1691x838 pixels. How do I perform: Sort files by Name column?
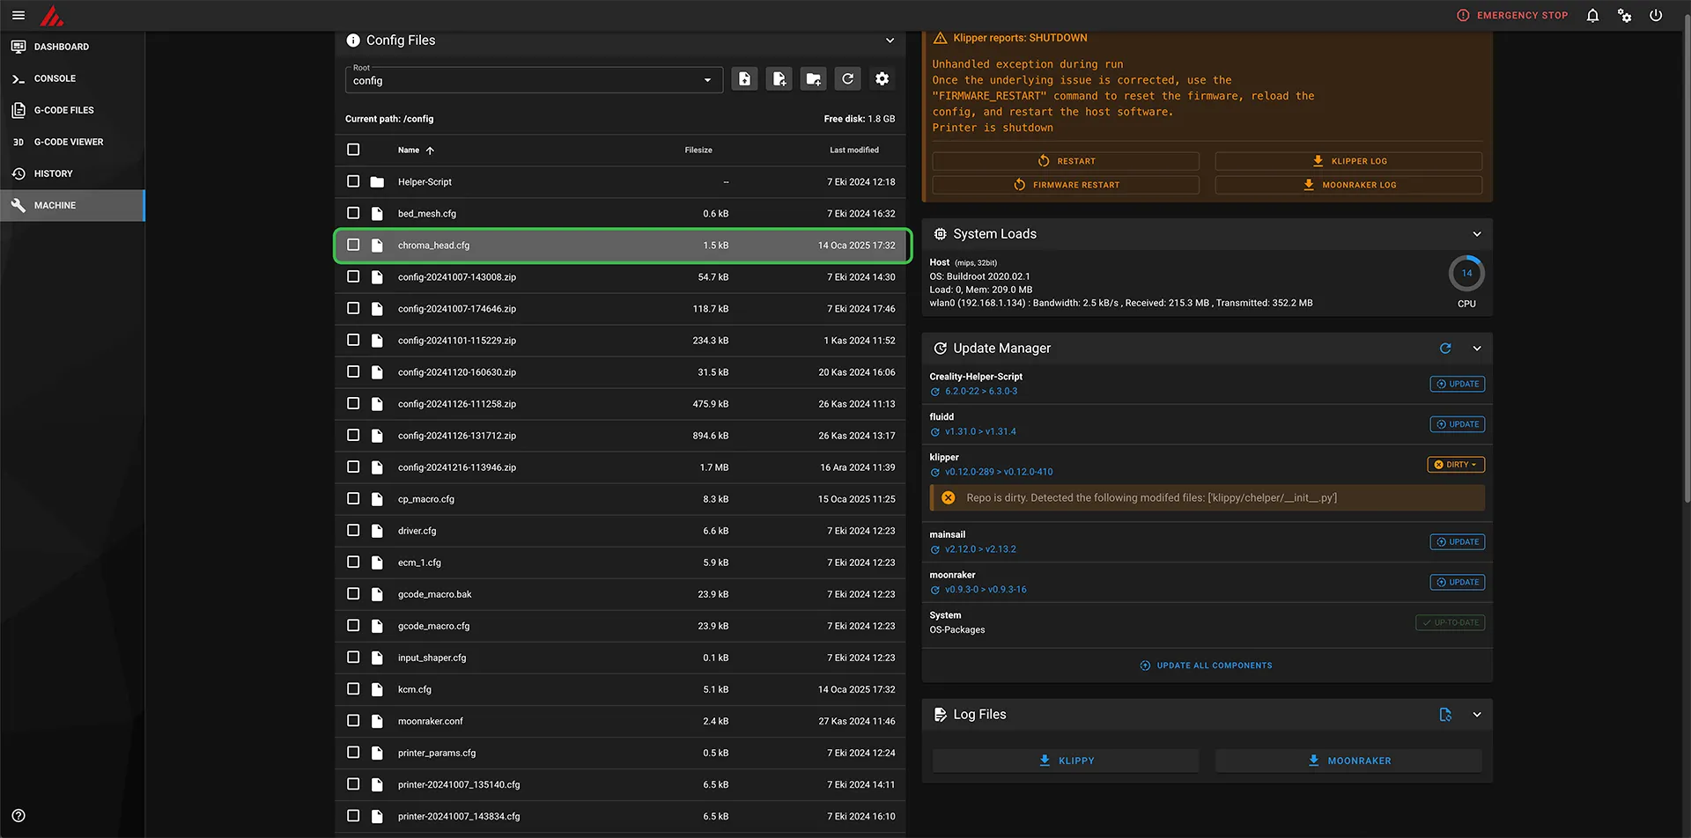[416, 150]
